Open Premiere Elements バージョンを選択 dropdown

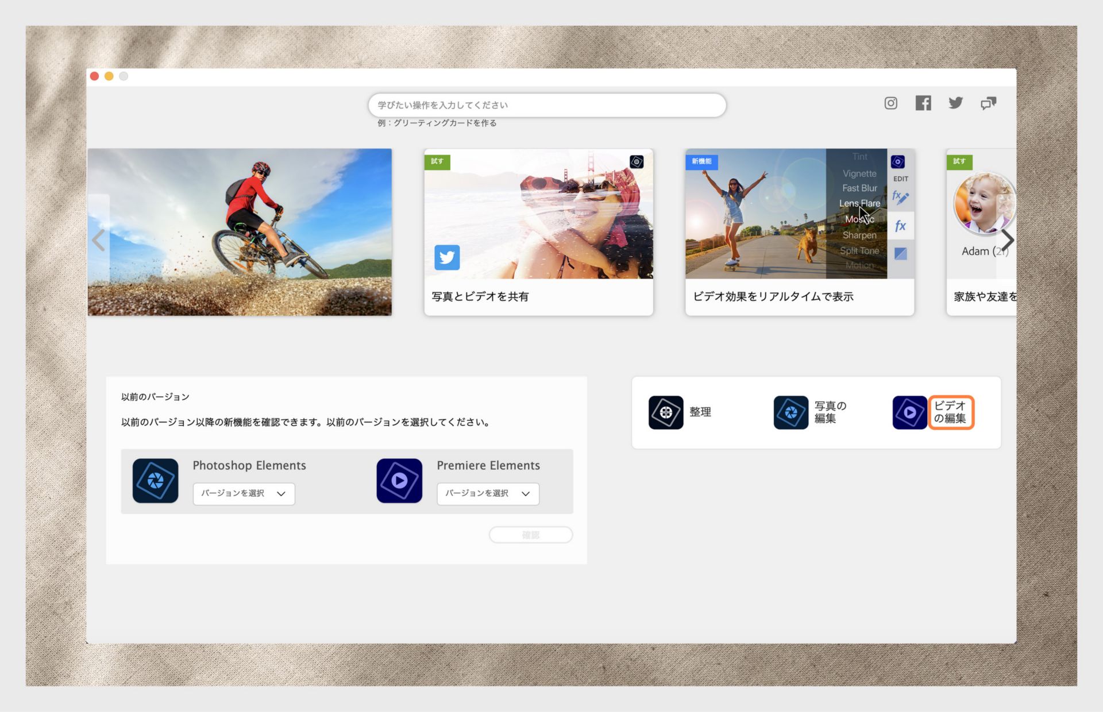[487, 493]
